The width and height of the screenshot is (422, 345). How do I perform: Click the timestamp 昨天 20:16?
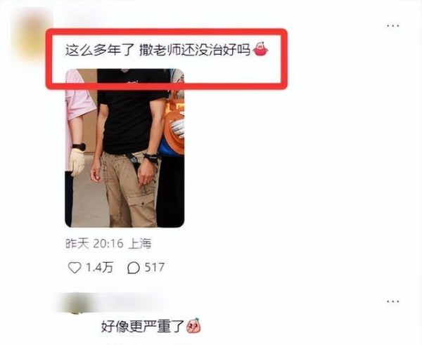pyautogui.click(x=94, y=244)
